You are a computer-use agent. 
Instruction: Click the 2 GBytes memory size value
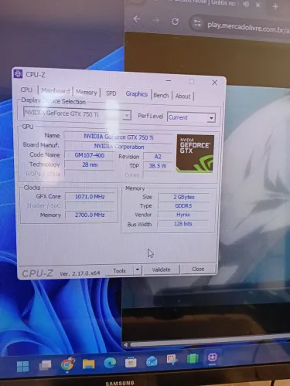click(183, 197)
